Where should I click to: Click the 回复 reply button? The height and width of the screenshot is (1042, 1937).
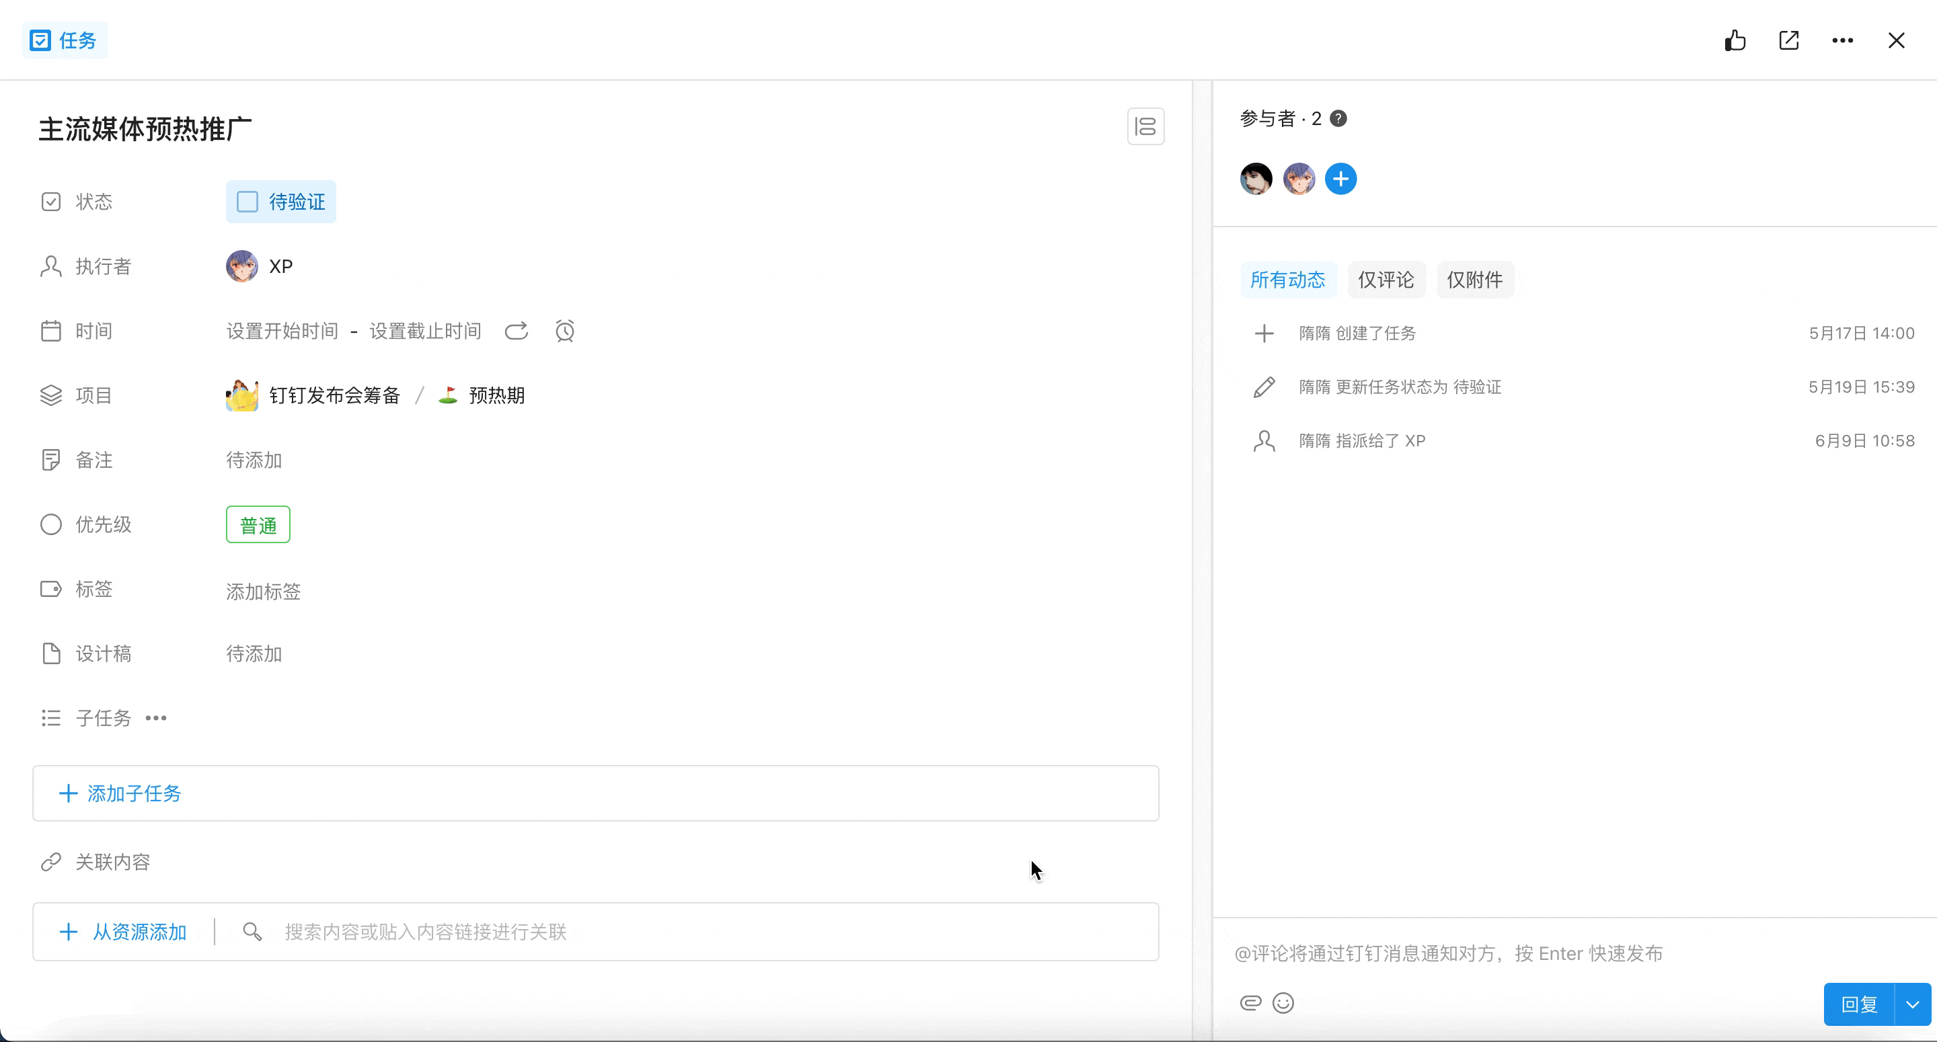1859,1004
